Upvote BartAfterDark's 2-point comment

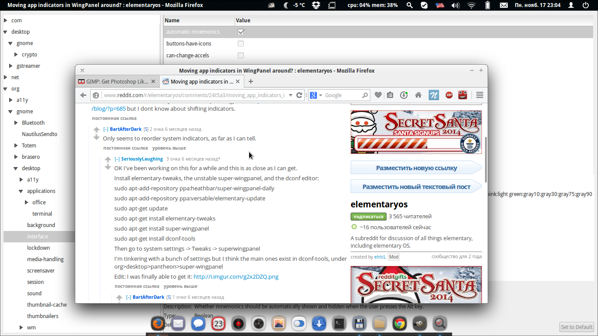(96, 130)
